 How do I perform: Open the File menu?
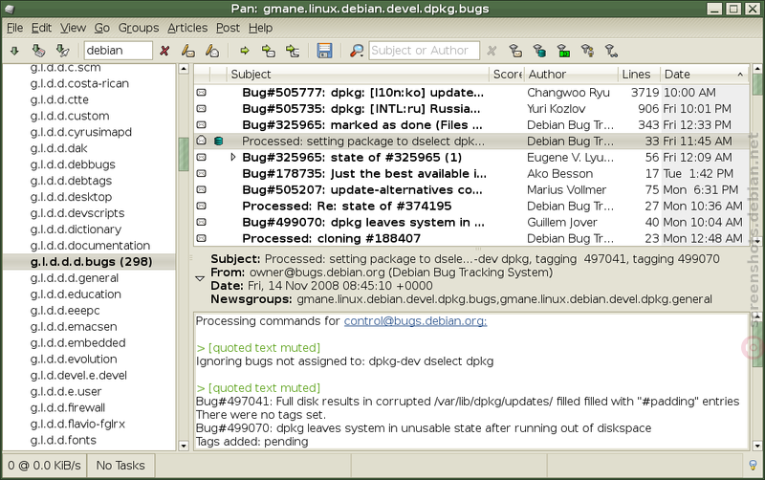pyautogui.click(x=14, y=28)
